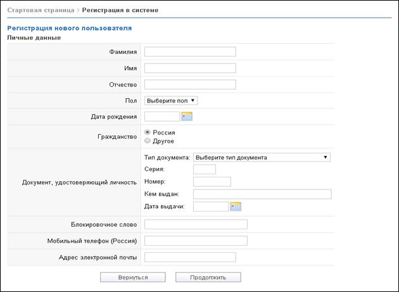Click the Дата рождения text field

[x=162, y=117]
